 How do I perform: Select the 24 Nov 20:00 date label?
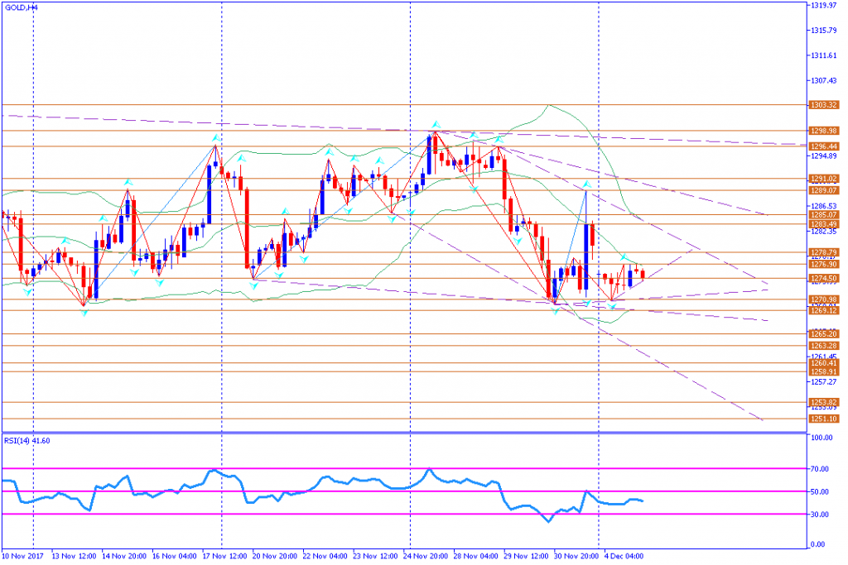click(x=426, y=558)
